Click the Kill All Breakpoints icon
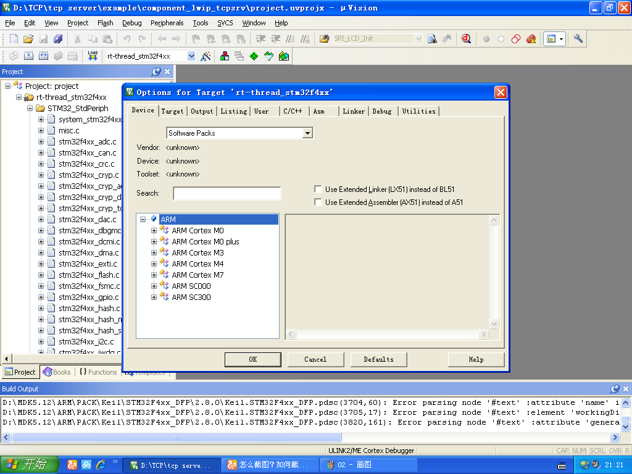 (531, 39)
